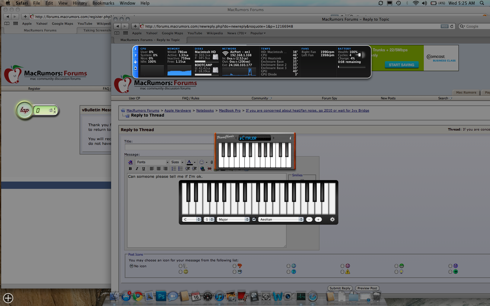490x306 pixels.
Task: Open iTunes from the Dock
Action: pyautogui.click(x=219, y=297)
